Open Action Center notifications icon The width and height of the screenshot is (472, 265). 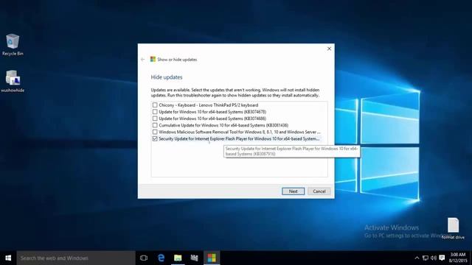click(x=442, y=258)
